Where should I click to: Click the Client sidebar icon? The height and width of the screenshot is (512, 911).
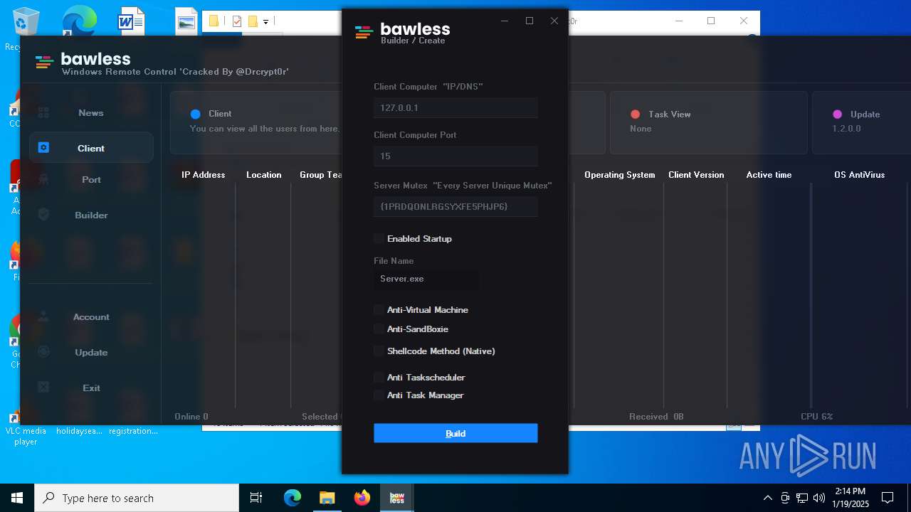43,147
